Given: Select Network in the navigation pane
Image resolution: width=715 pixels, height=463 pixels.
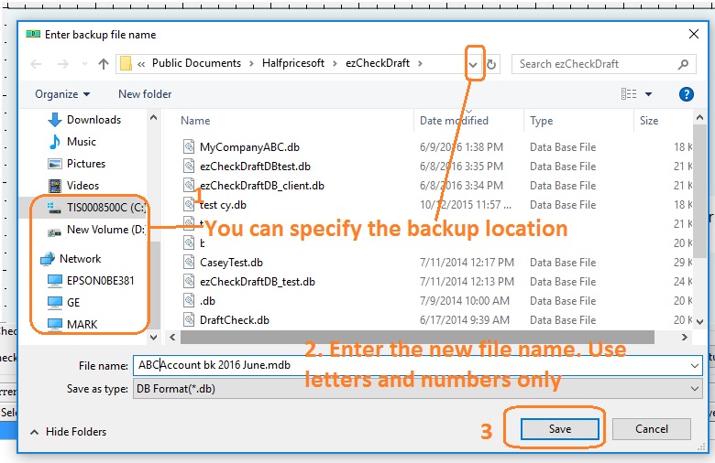Looking at the screenshot, I should tap(80, 259).
